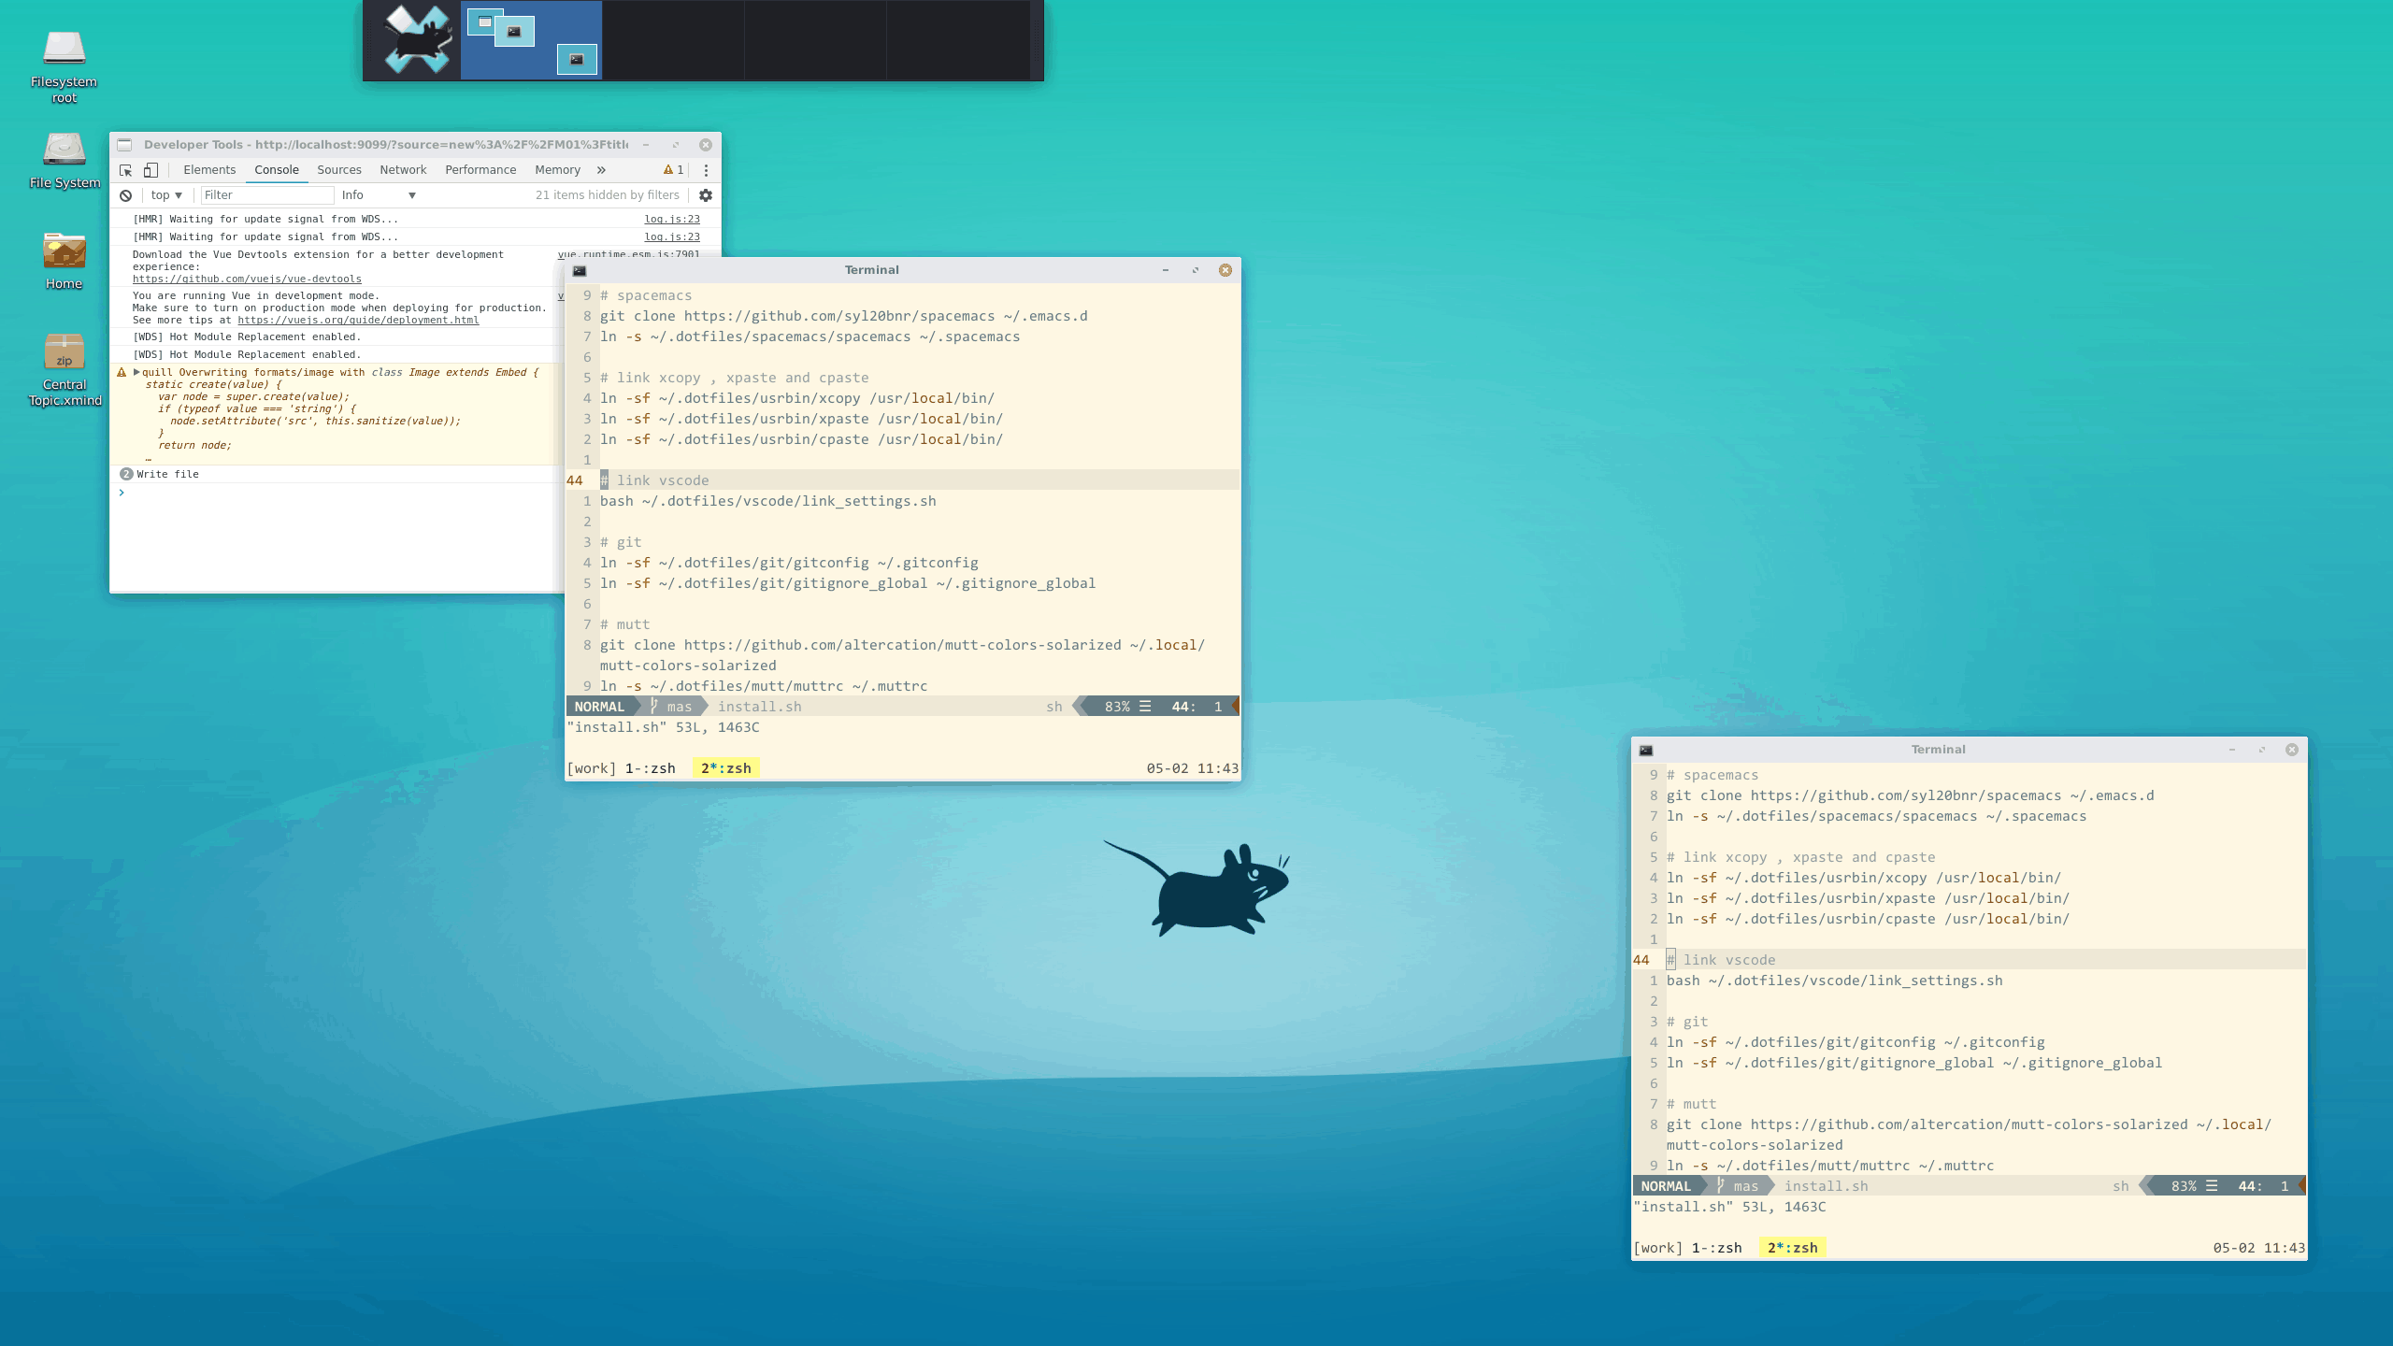Click install.sh filename in center Terminal statusline
2393x1346 pixels.
click(759, 707)
